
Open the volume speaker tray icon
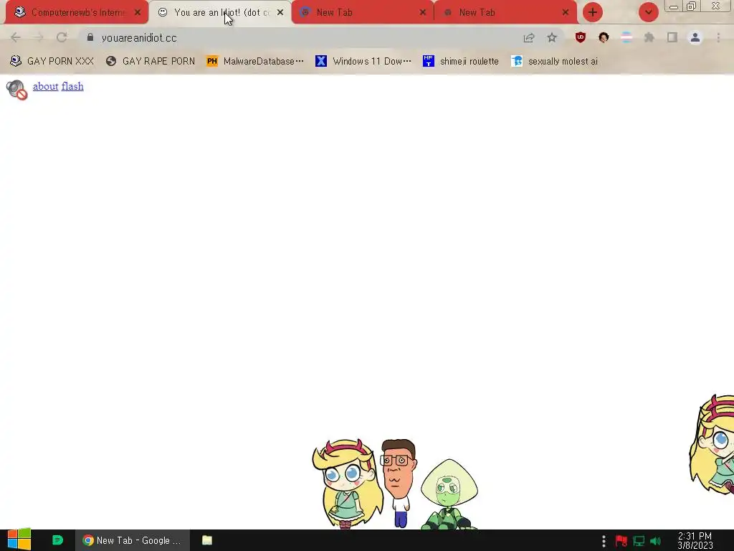coord(655,541)
